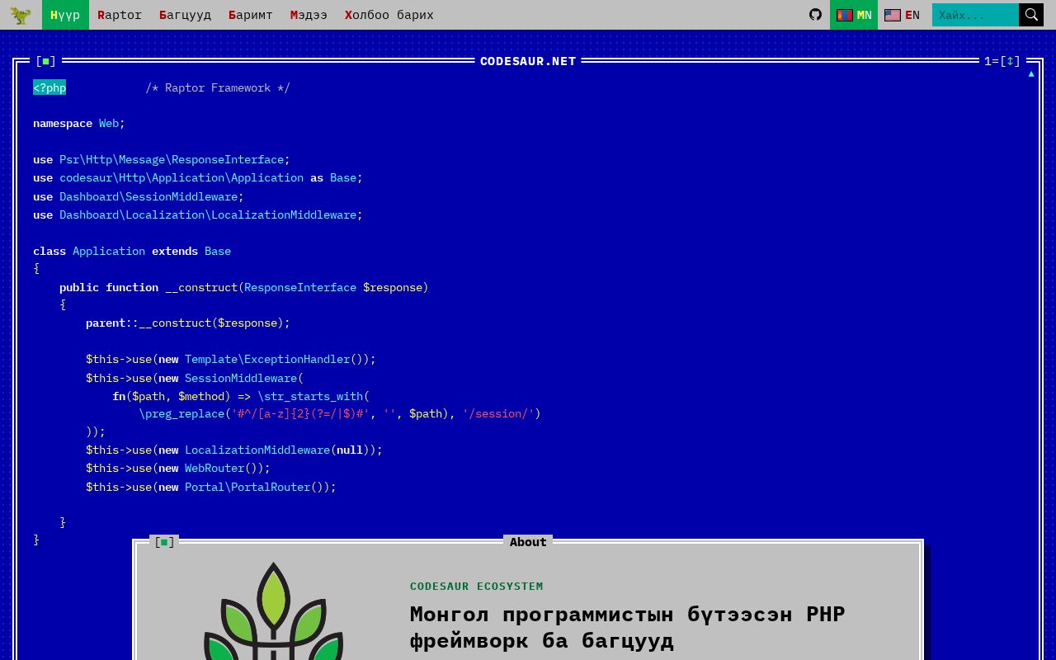The height and width of the screenshot is (660, 1056).
Task: Click the WebRouter() code line
Action: click(x=178, y=468)
